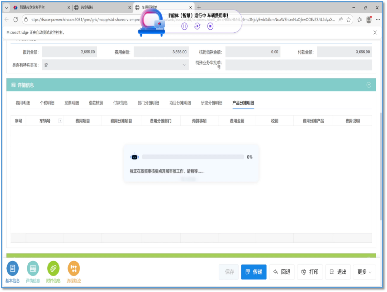Select the 产品分摊明细 tab
The image size is (387, 292).
[243, 103]
